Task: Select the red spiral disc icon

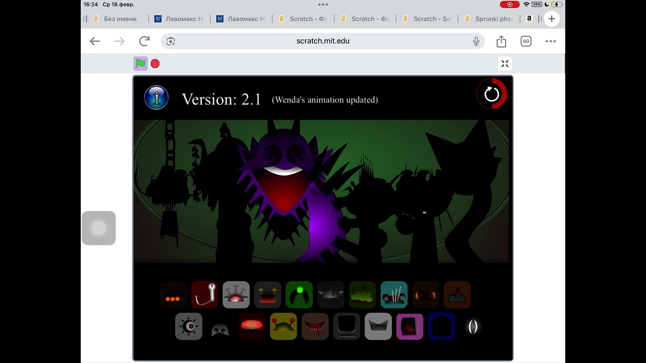Action: tap(251, 327)
